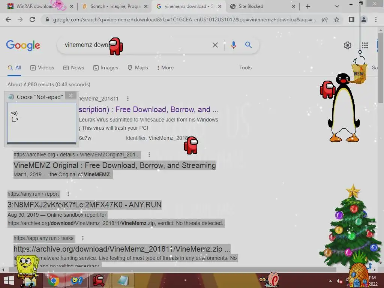This screenshot has width=384, height=288.
Task: Select the All results filter
Action: (15, 67)
